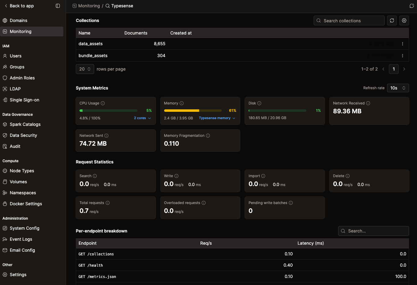Open the Refresh rate 10s dropdown
Viewport: 417px width, 285px height.
tap(398, 88)
